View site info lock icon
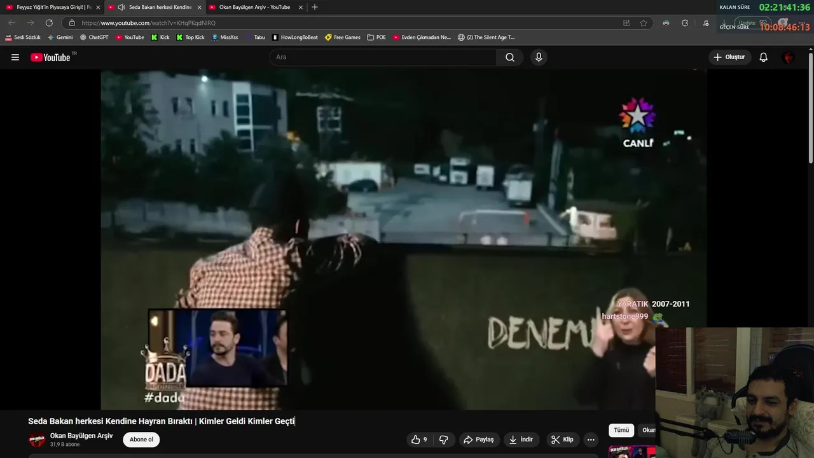Viewport: 814px width, 458px height. point(72,23)
